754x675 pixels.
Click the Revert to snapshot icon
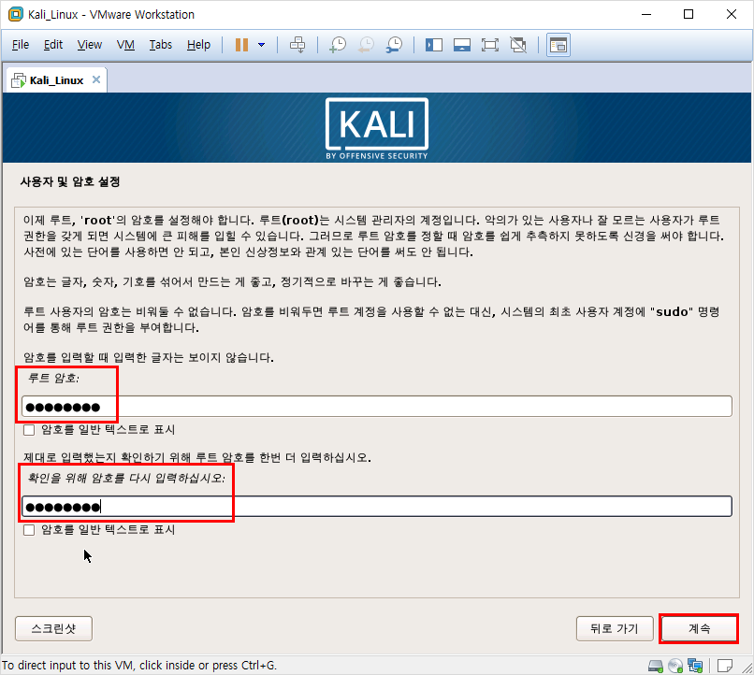pos(367,45)
